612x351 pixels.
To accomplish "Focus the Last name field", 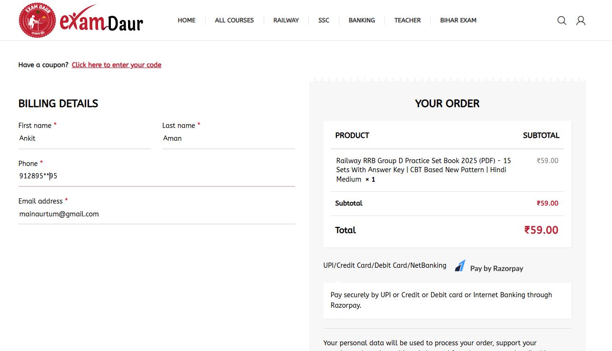I will pos(228,138).
